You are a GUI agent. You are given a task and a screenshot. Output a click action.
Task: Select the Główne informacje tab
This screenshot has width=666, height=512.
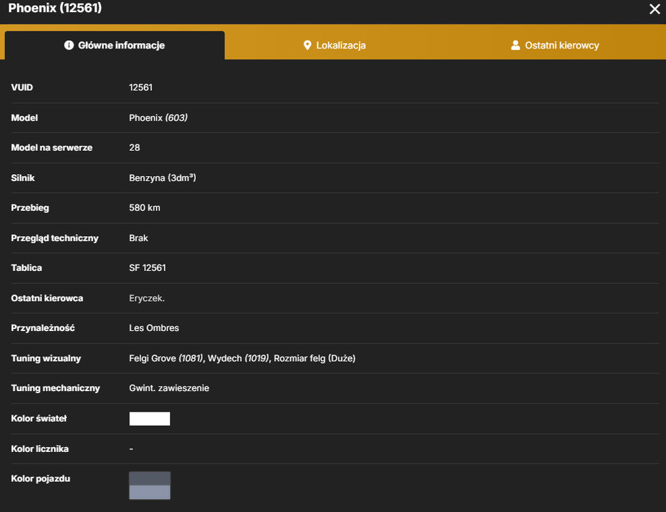pos(115,45)
